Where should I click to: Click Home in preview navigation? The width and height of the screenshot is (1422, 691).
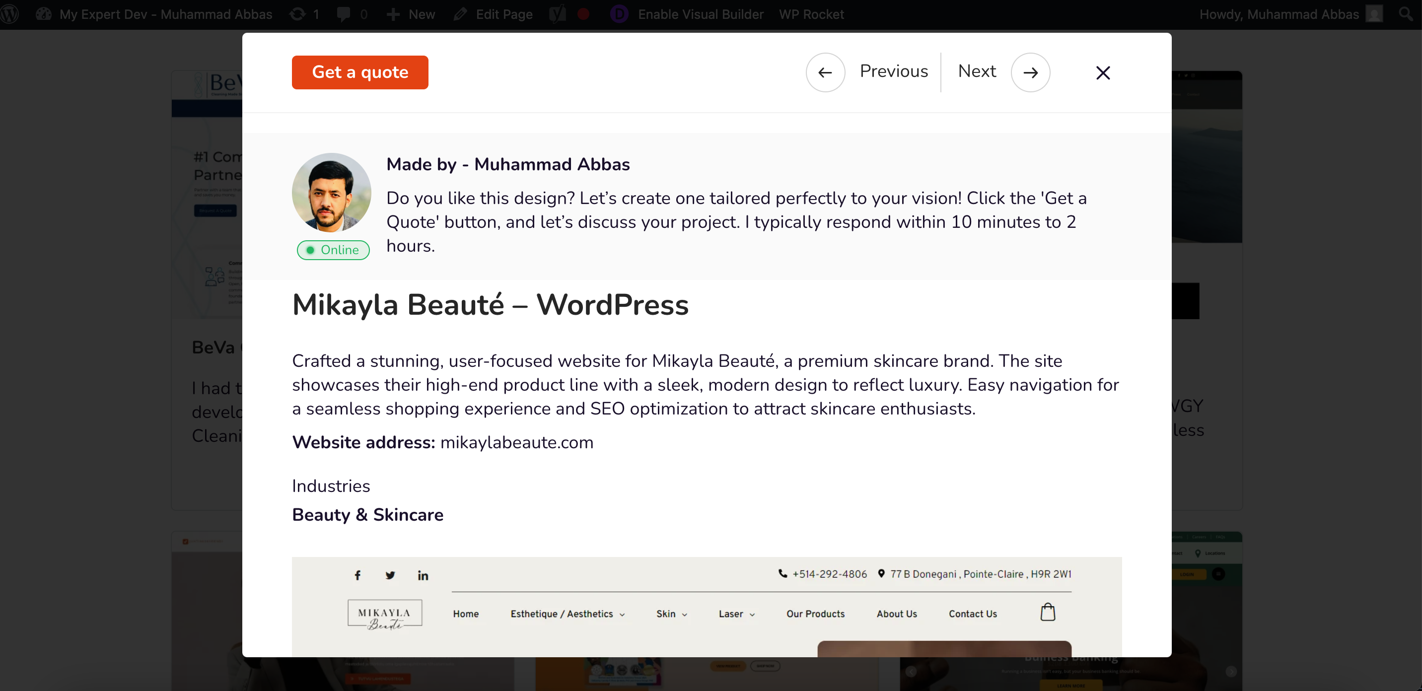[466, 614]
